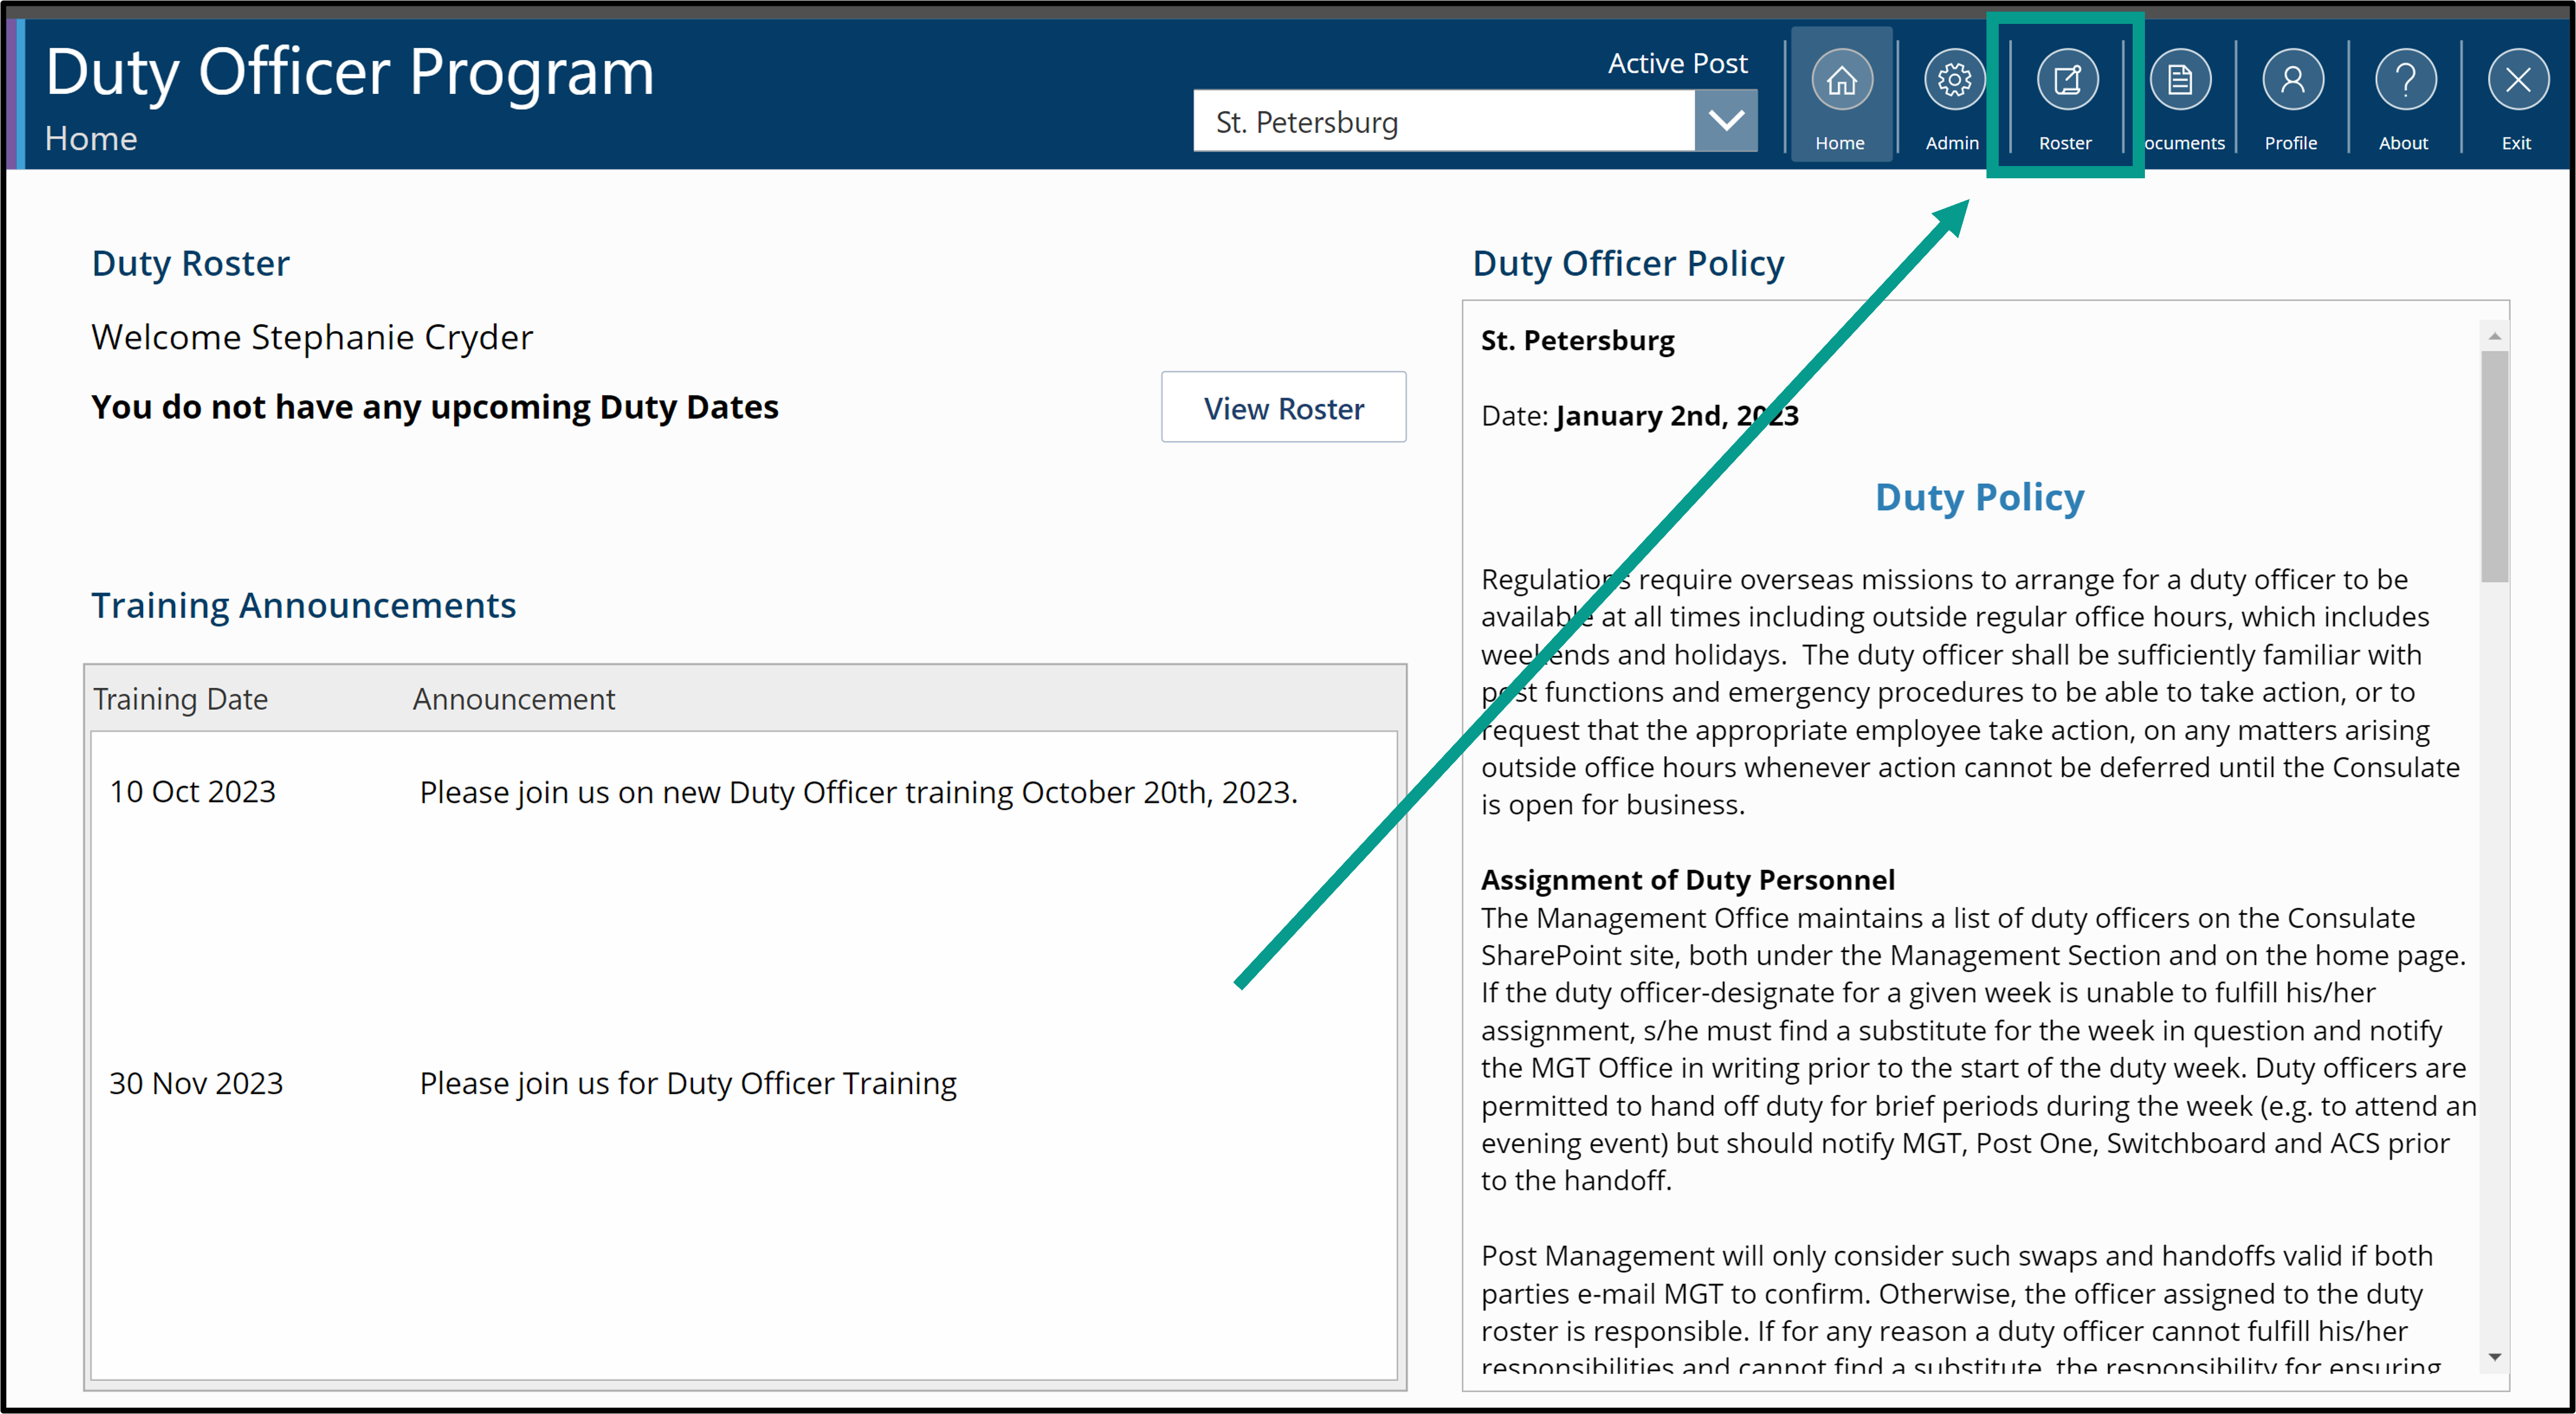Click the St. Petersburg Active Post field
This screenshot has height=1414, width=2576.
1444,121
